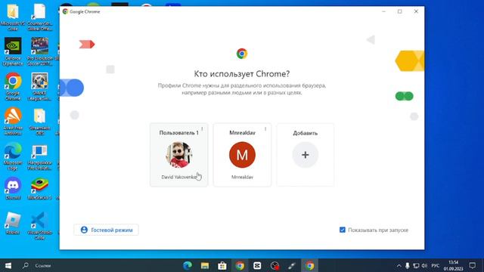Screen dimensions: 484x272
Task: Click the Добавить label on add card
Action: click(306, 133)
